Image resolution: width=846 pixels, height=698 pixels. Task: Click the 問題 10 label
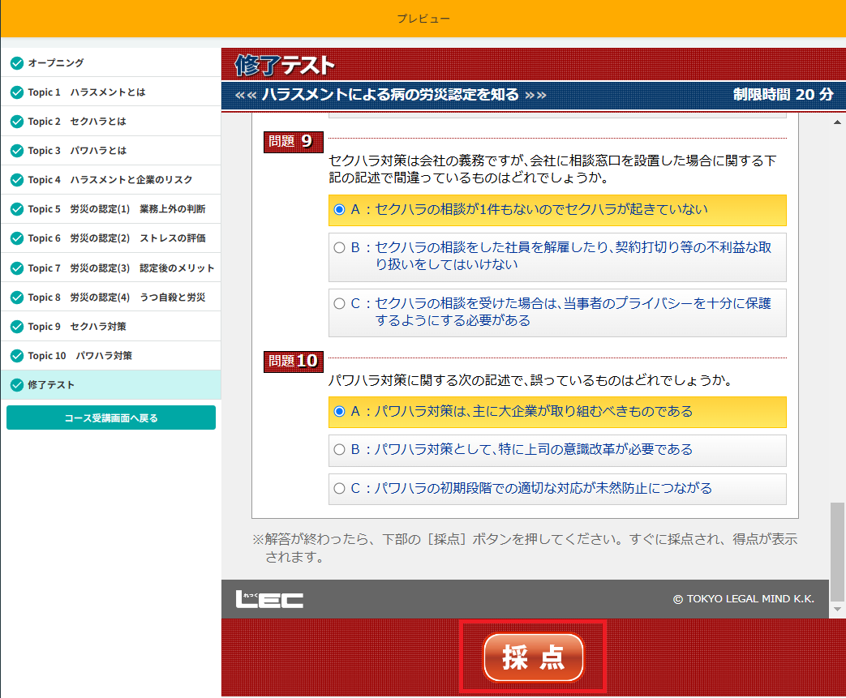tap(293, 362)
